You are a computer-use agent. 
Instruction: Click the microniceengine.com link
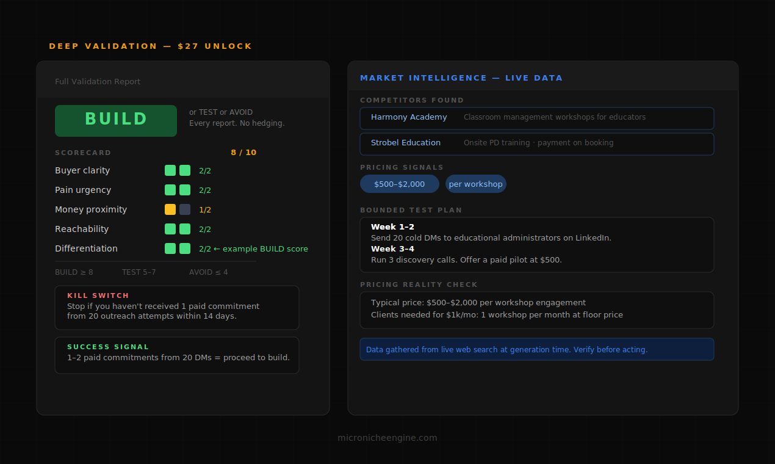click(x=387, y=438)
